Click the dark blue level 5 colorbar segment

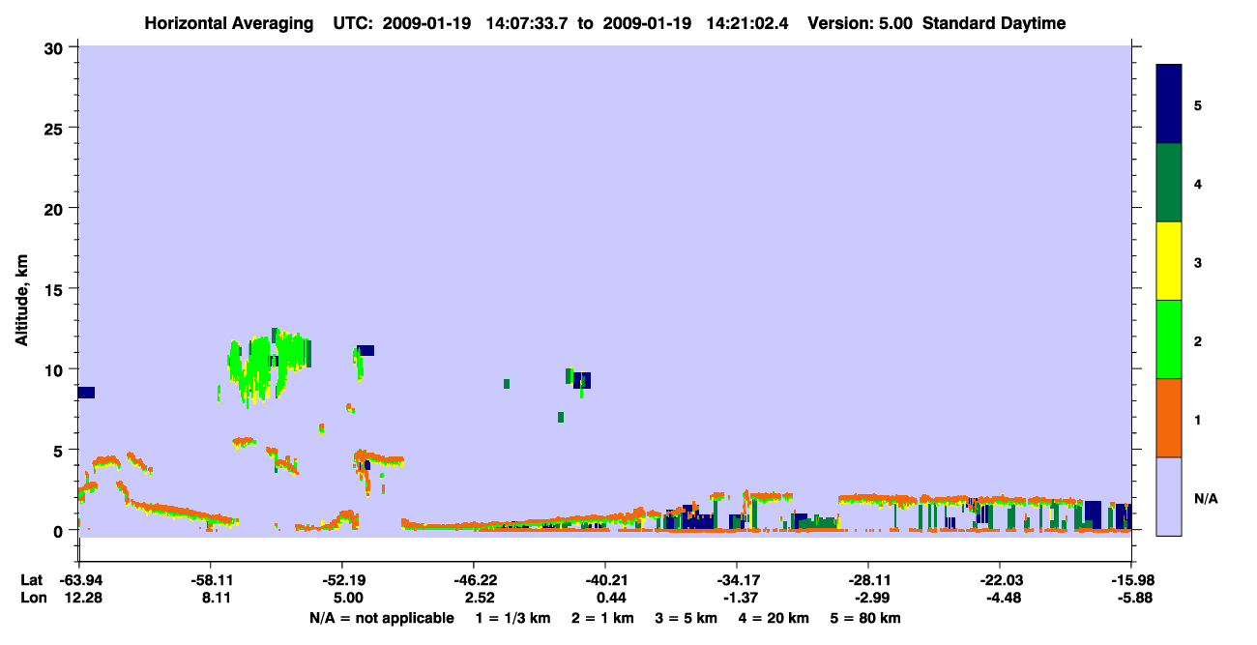point(1169,103)
